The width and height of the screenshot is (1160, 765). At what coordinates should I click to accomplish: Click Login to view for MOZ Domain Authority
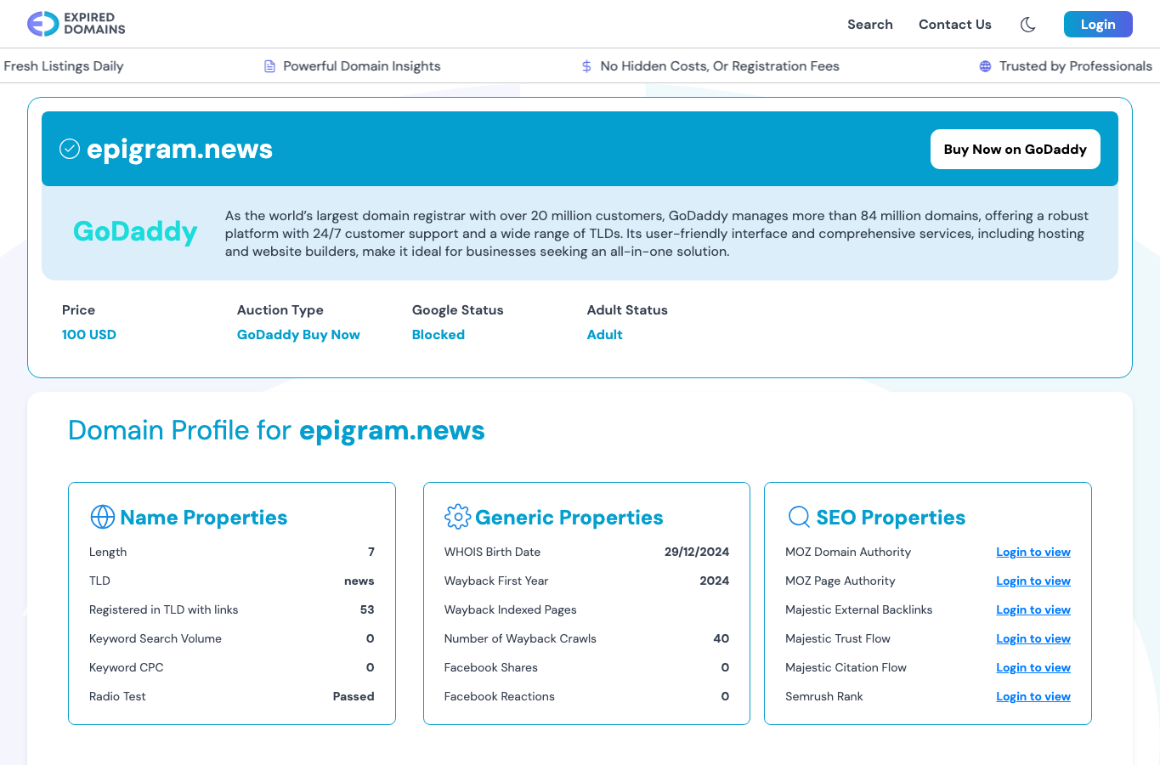1033,552
